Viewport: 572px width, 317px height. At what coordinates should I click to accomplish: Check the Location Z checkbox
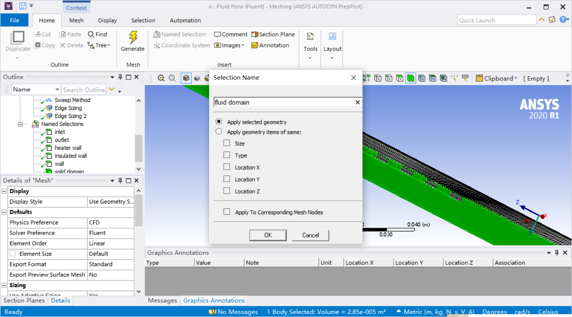[x=227, y=191]
